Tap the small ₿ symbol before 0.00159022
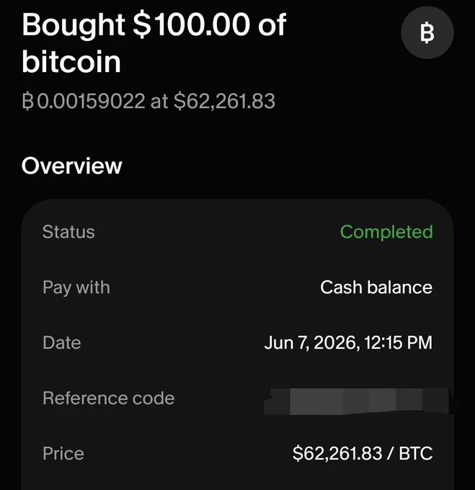 (28, 102)
